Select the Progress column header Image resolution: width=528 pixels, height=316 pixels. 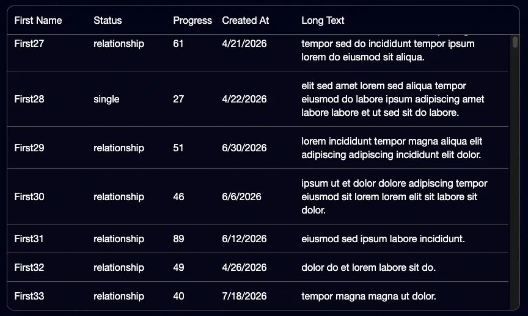(193, 21)
